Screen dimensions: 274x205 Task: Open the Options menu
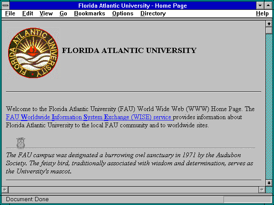tap(123, 14)
